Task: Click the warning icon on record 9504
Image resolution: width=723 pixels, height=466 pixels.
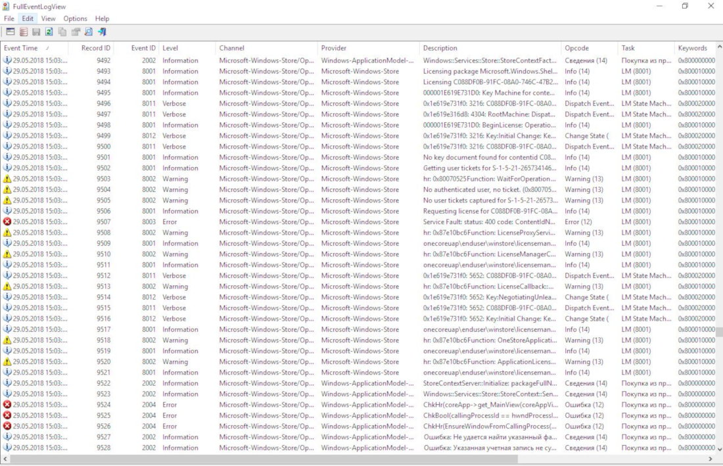Action: coord(7,189)
